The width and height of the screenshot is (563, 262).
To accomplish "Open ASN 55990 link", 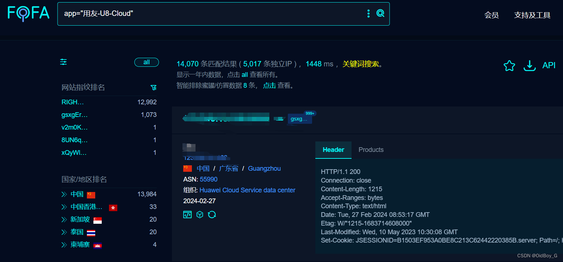I will pos(209,179).
